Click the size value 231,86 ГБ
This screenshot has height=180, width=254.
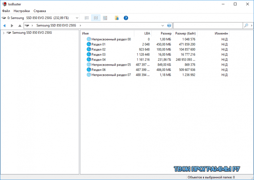[164, 60]
